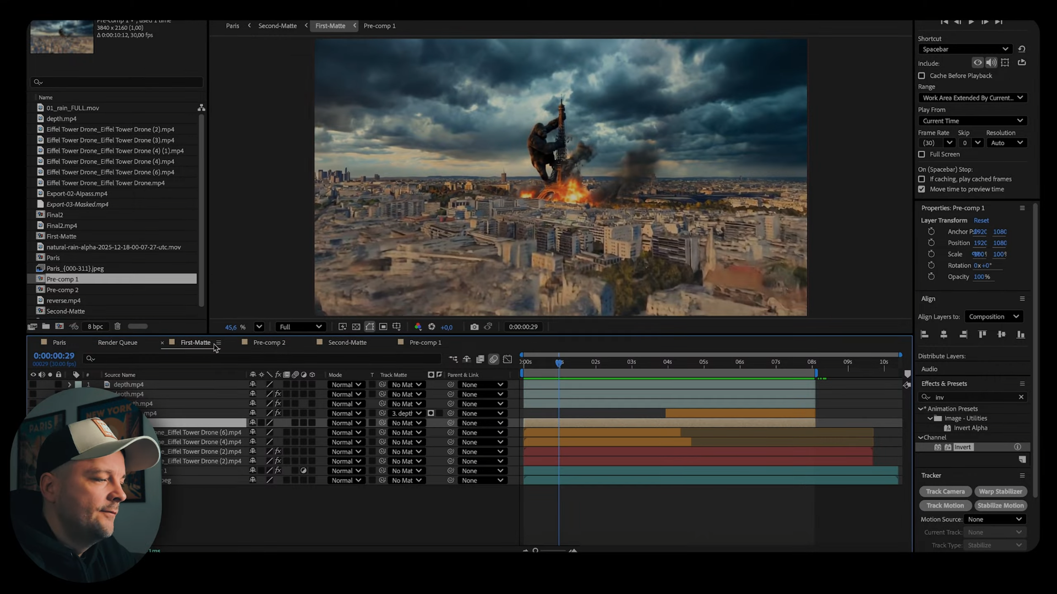The image size is (1057, 594).
Task: Select reverse.mp4 in the Project panel
Action: (x=63, y=301)
